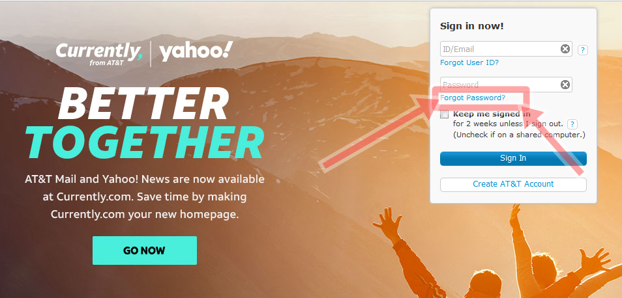Toggle the Keep me signed in checkbox
The width and height of the screenshot is (622, 298).
pos(444,115)
